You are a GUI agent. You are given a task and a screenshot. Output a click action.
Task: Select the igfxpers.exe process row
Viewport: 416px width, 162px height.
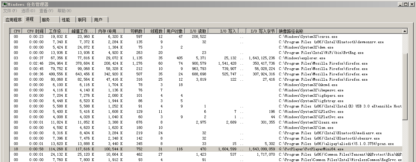click(207, 95)
